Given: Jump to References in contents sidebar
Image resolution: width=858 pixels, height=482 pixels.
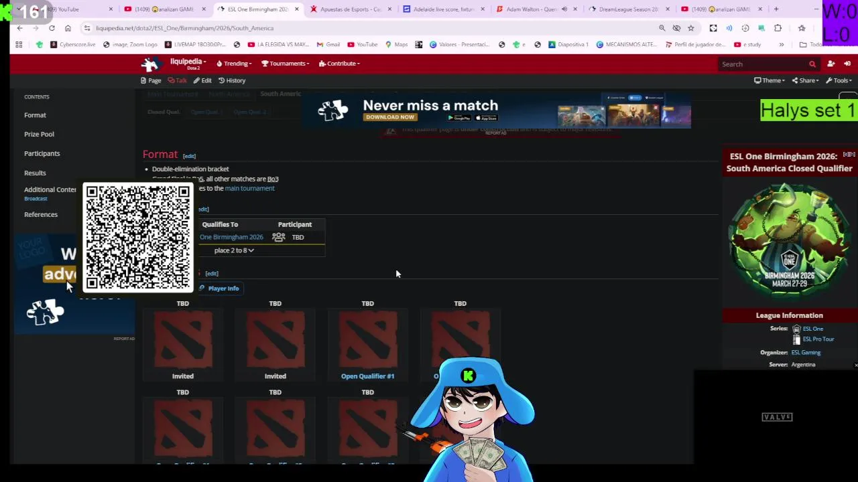Looking at the screenshot, I should (41, 215).
